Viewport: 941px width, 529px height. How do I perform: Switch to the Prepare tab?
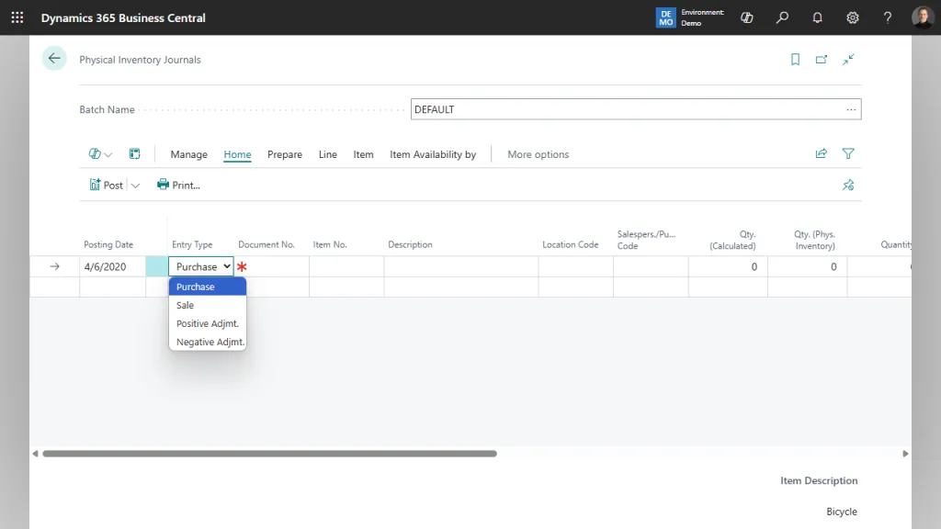284,154
